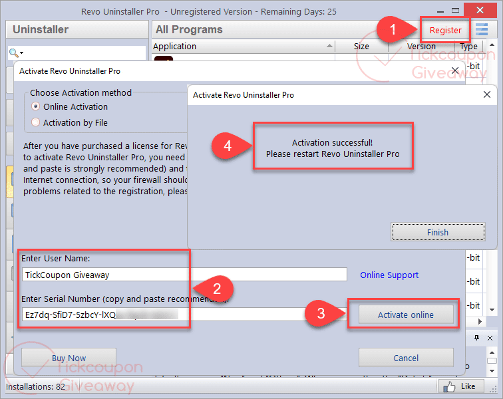The width and height of the screenshot is (503, 399).
Task: Sort programs by the Size column
Action: coord(361,46)
